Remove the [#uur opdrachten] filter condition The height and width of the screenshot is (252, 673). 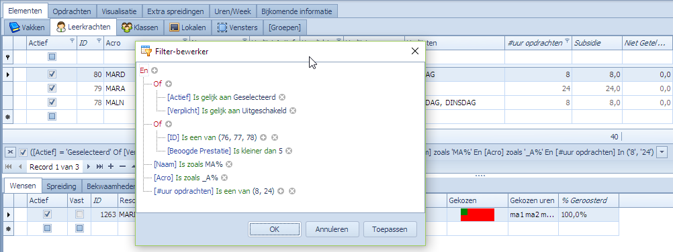point(292,191)
